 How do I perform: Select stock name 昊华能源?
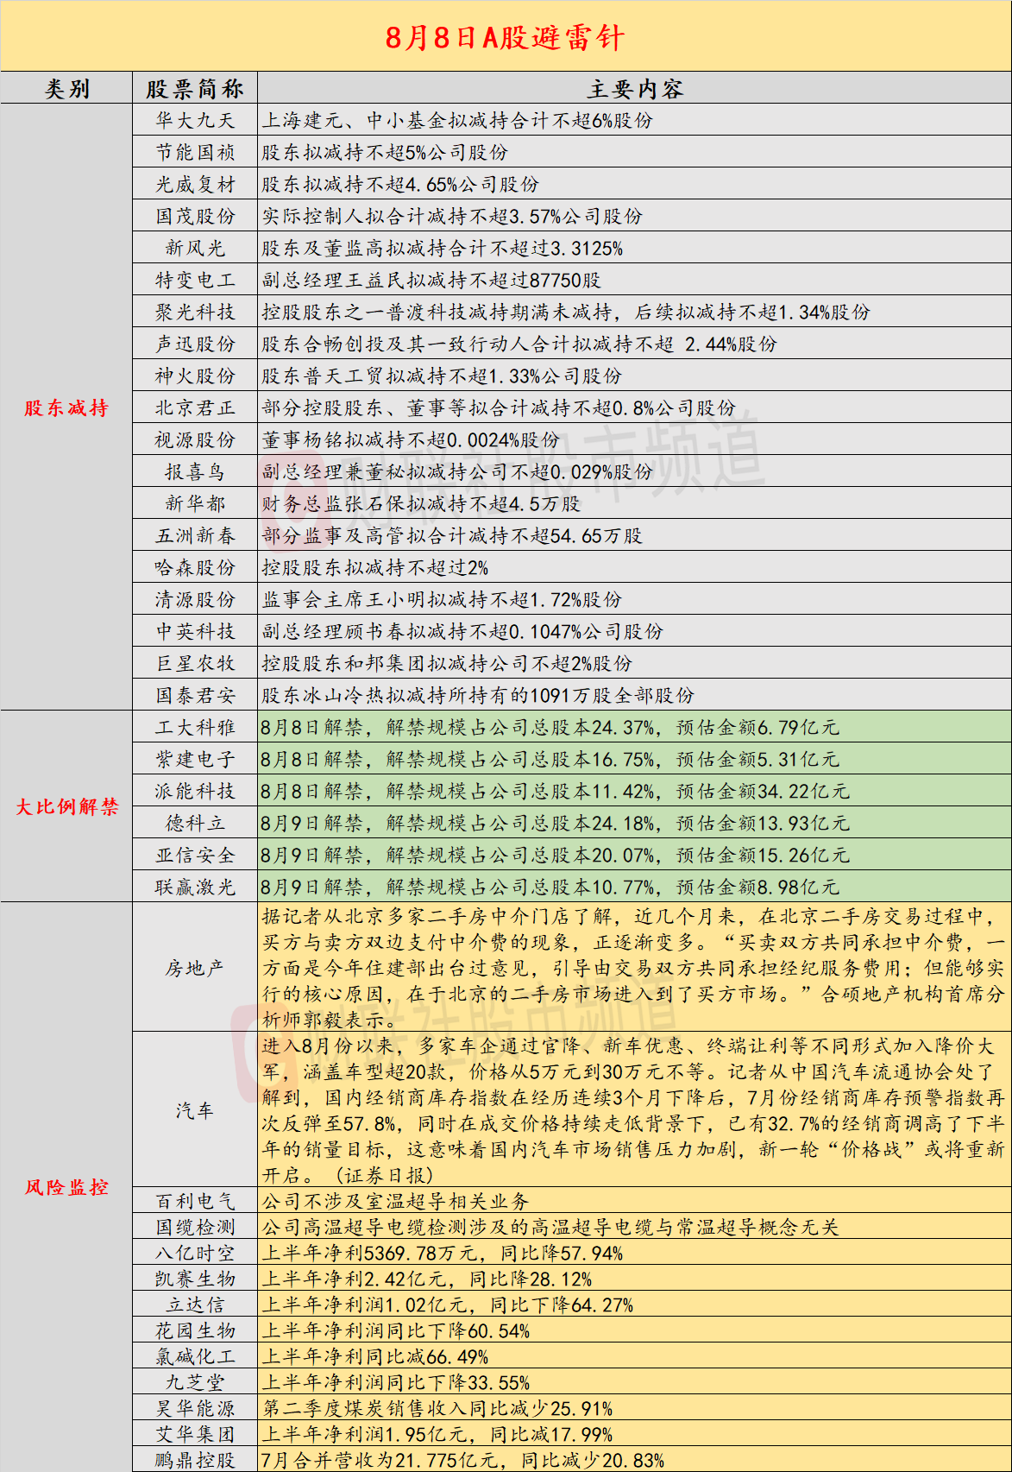pyautogui.click(x=195, y=1408)
